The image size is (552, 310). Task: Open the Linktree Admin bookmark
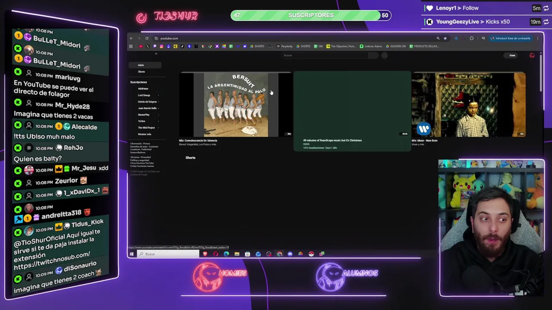pos(371,46)
